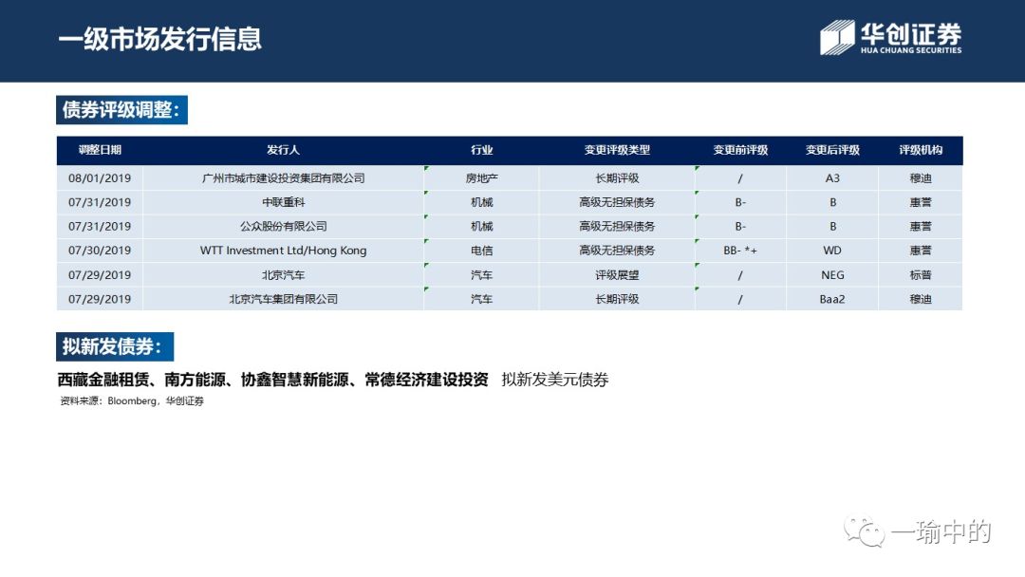This screenshot has width=1025, height=577.
Task: Click the 变更前评级 column header
Action: click(x=740, y=150)
